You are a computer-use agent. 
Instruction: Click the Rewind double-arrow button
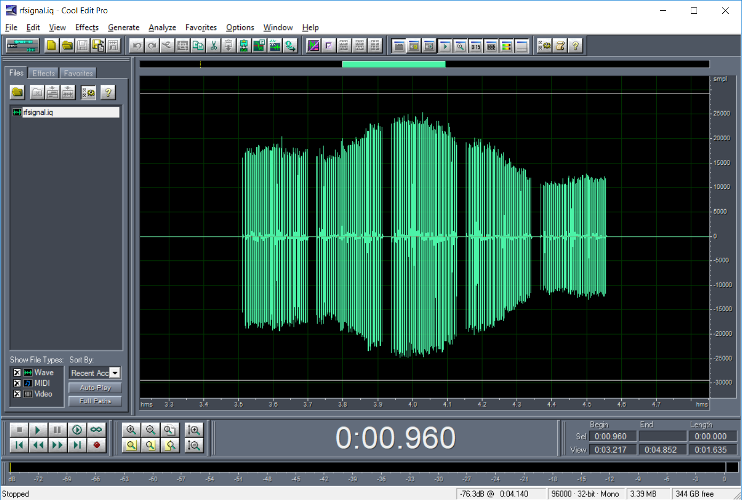pos(38,445)
